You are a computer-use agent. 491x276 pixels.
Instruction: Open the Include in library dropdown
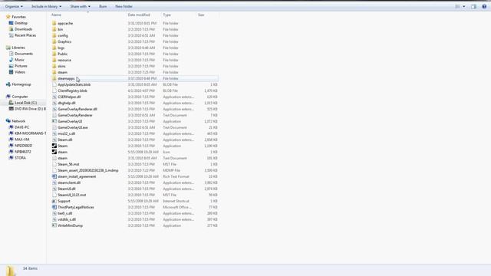point(46,6)
